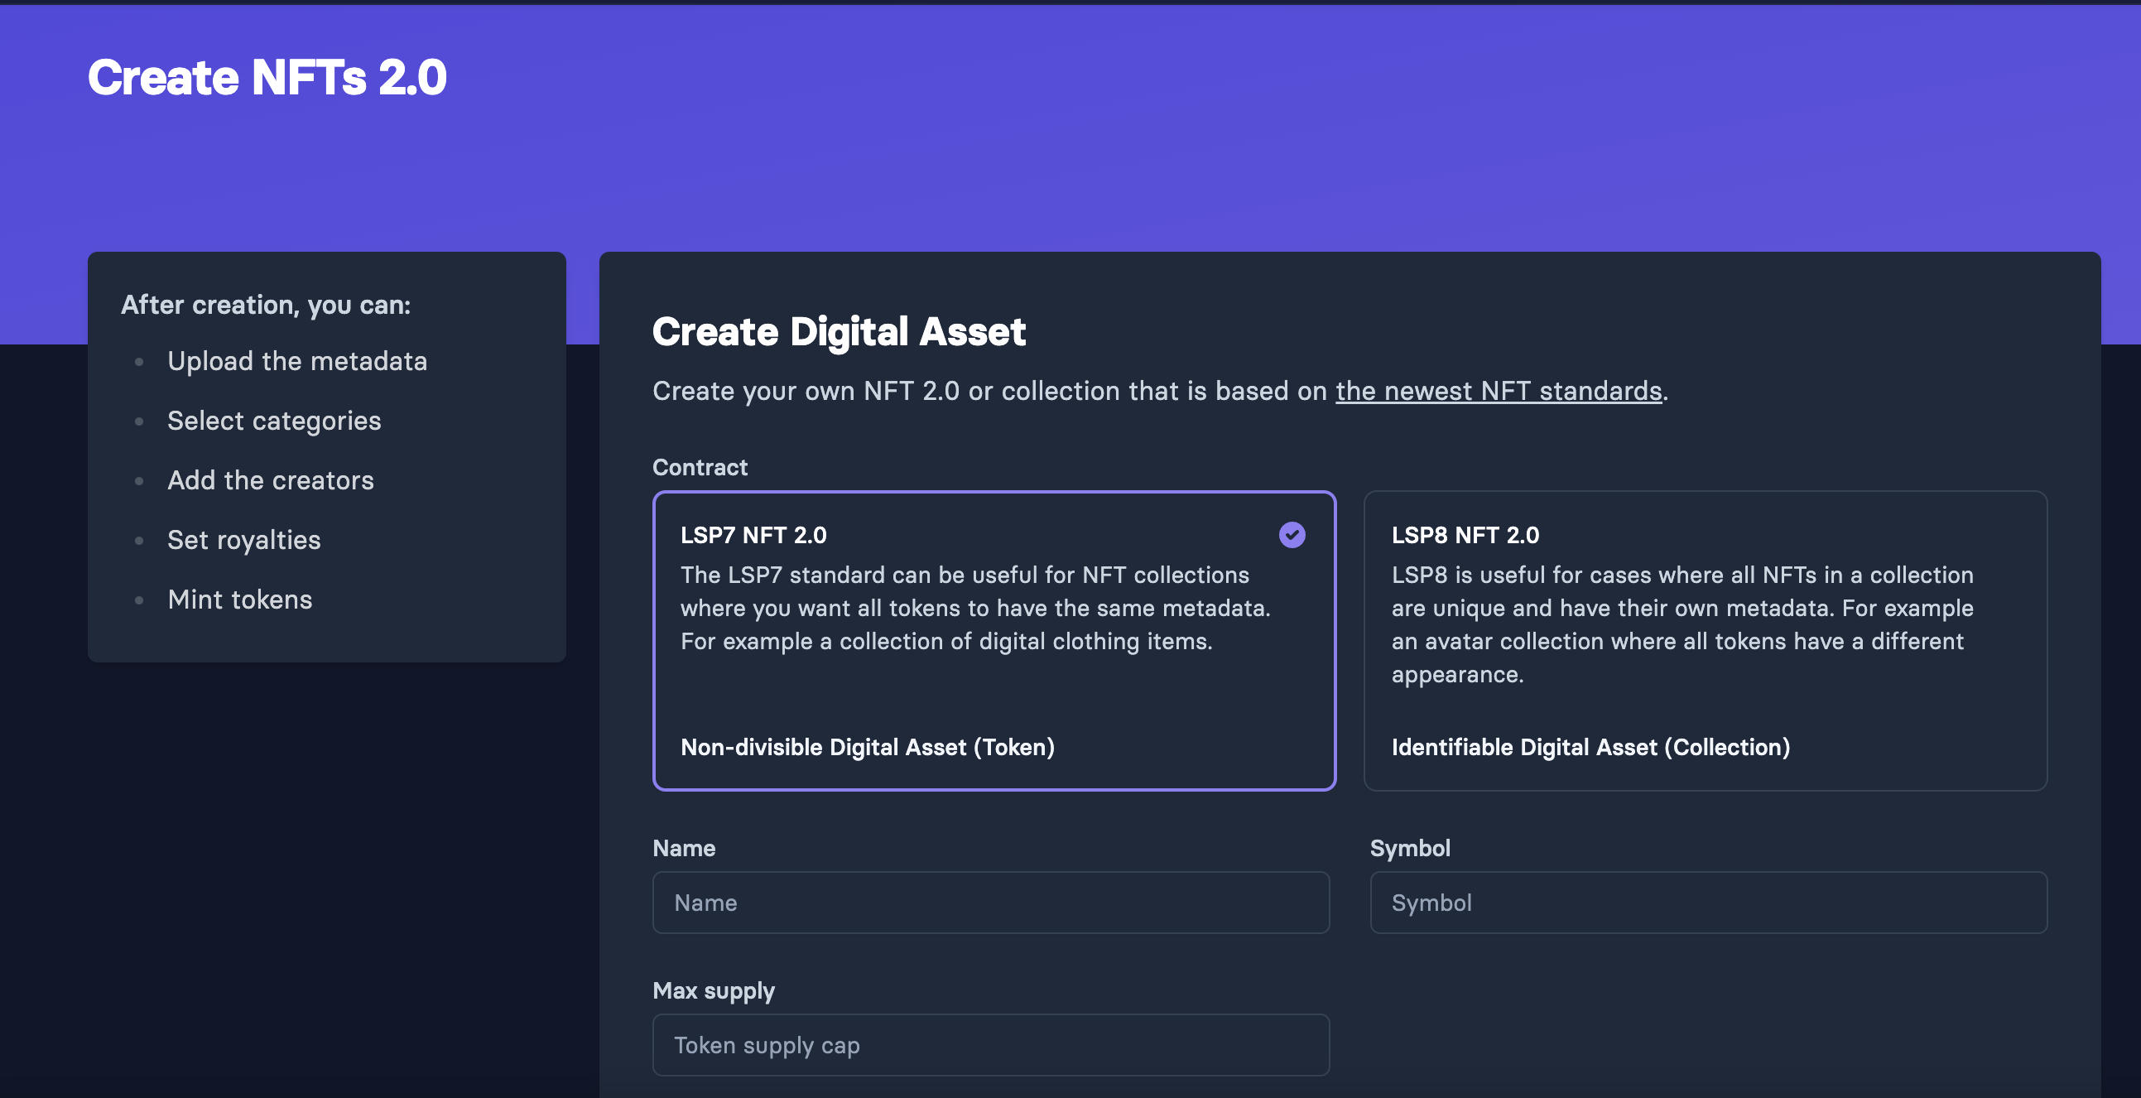Click Mint tokens list item
This screenshot has height=1098, width=2141.
tap(239, 600)
